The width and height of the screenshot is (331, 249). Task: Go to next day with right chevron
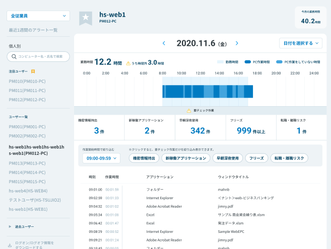[x=237, y=43]
